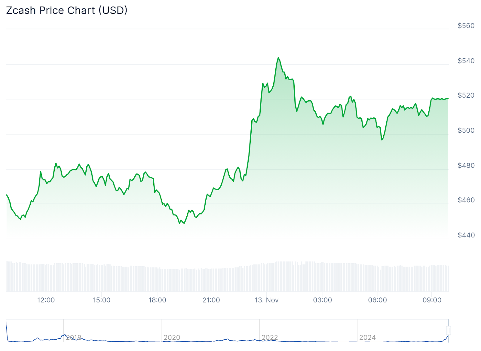Select the $540 price axis label
The height and width of the screenshot is (351, 481).
click(466, 61)
